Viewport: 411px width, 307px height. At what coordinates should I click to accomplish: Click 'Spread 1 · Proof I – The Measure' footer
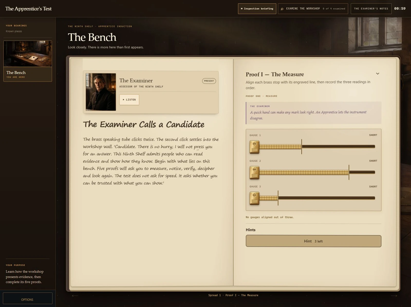click(233, 295)
